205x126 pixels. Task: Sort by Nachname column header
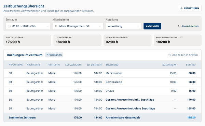(33, 65)
